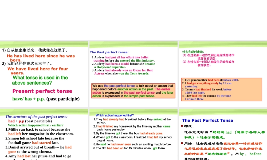Open the blue-titled The Past Perfect Tense slide
The height and width of the screenshot is (160, 267).
[223, 134]
